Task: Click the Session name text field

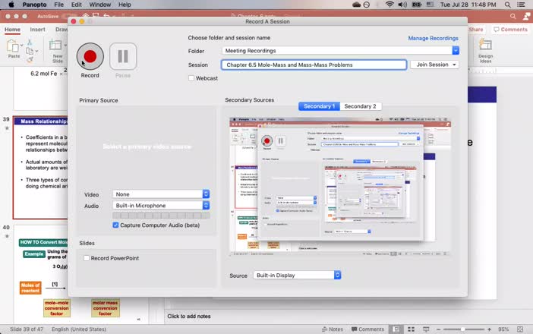Action: (314, 65)
